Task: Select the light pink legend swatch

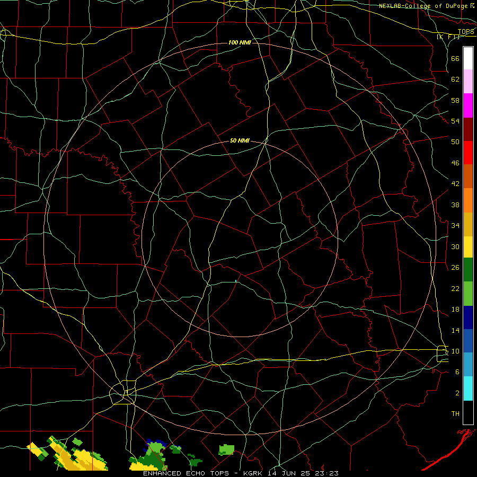Action: (x=468, y=82)
